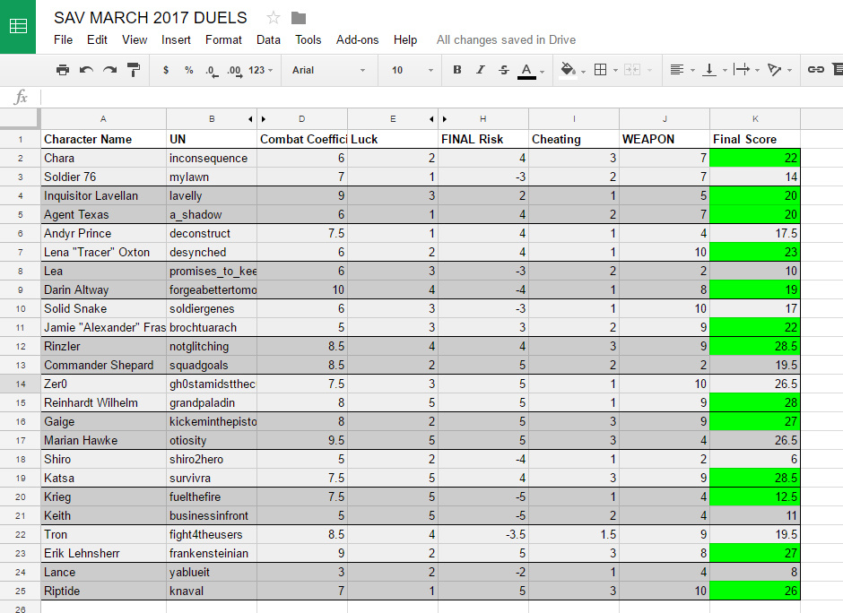
Task: Click the merge cells icon
Action: (632, 70)
